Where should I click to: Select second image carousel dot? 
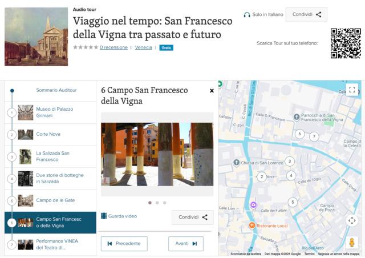pyautogui.click(x=157, y=203)
